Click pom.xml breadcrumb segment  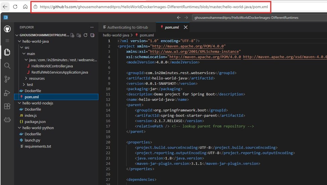point(147,35)
